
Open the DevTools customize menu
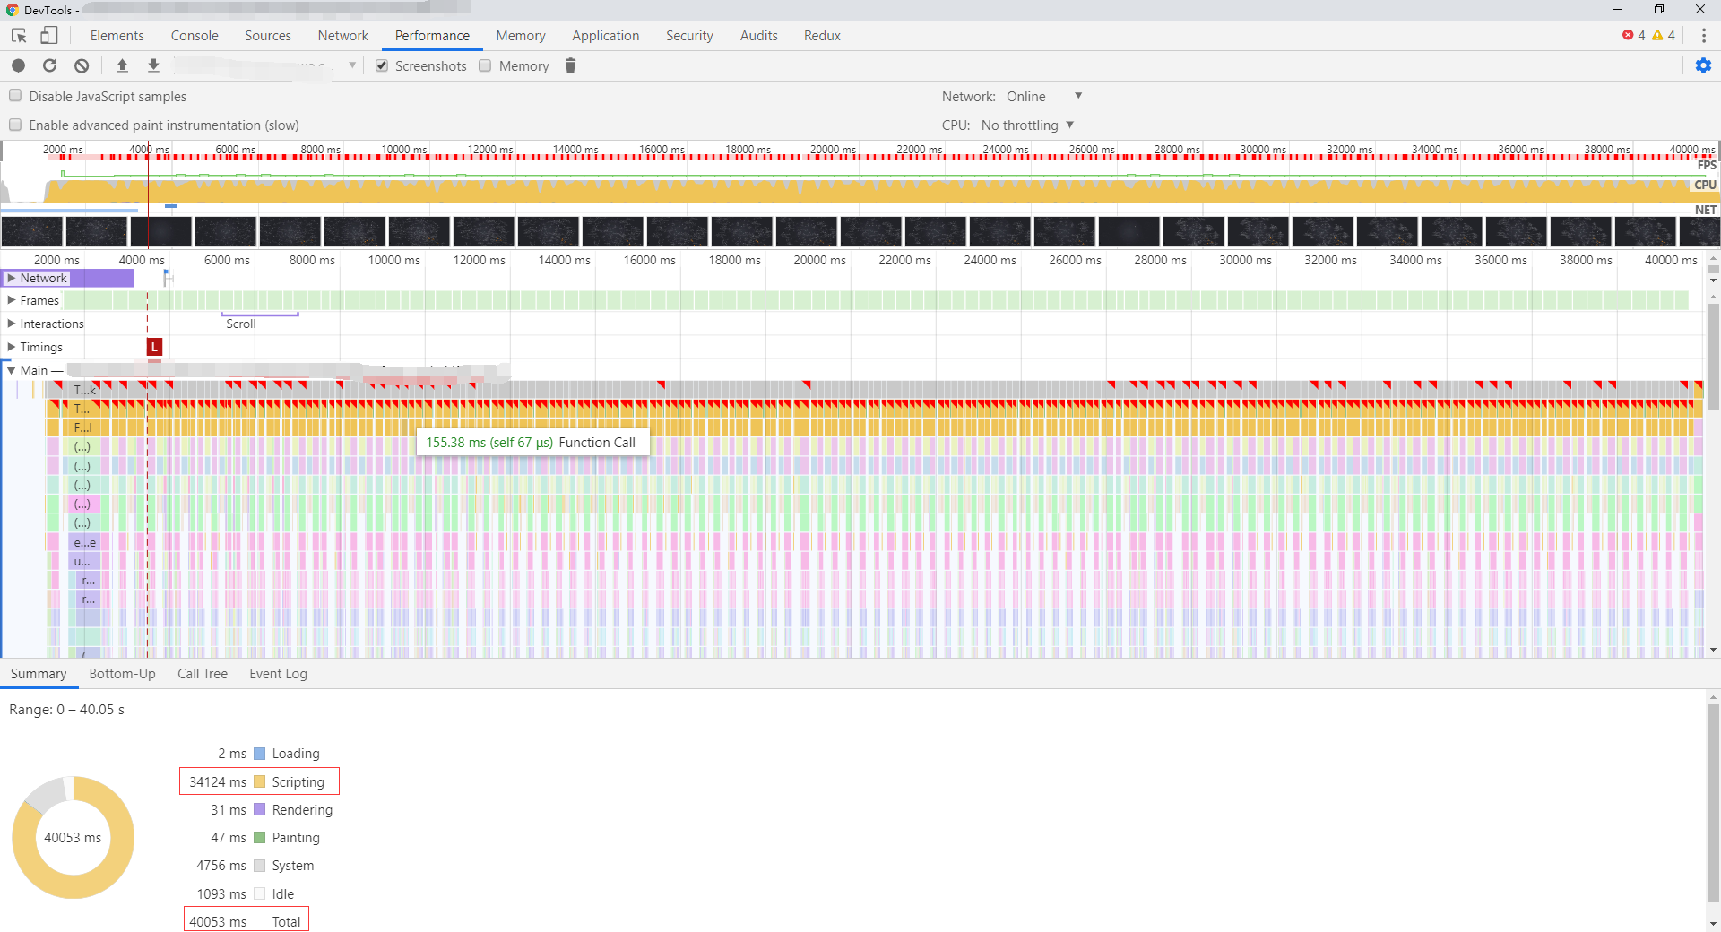coord(1703,36)
